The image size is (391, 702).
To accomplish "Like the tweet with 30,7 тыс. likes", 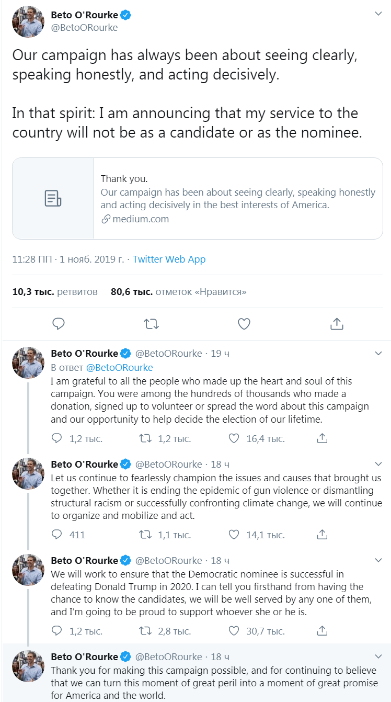I will [x=234, y=631].
